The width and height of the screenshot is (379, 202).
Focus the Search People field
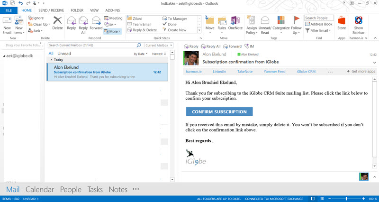point(319,18)
